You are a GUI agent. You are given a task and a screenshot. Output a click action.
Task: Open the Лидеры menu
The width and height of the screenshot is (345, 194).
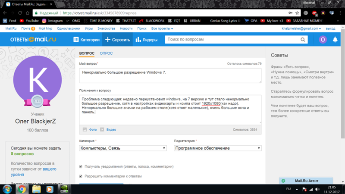coord(147,40)
